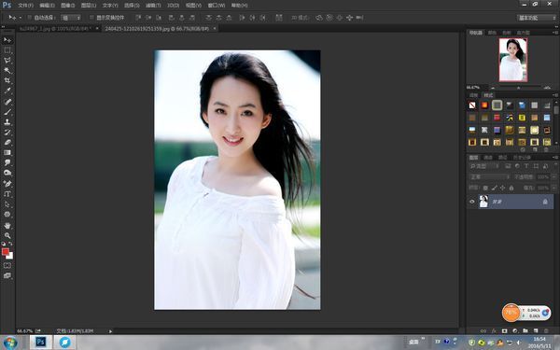Select the Path Selection tool

(x=7, y=204)
